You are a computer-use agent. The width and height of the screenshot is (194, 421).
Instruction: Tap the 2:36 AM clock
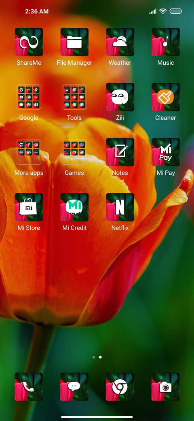[37, 12]
